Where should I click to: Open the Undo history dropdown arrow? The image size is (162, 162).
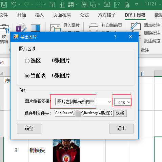[x=19, y=4]
